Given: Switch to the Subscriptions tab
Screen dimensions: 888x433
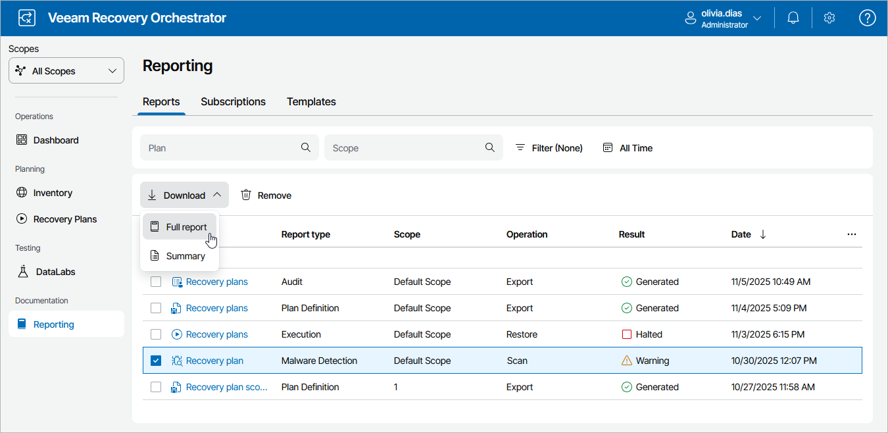Looking at the screenshot, I should 233,101.
